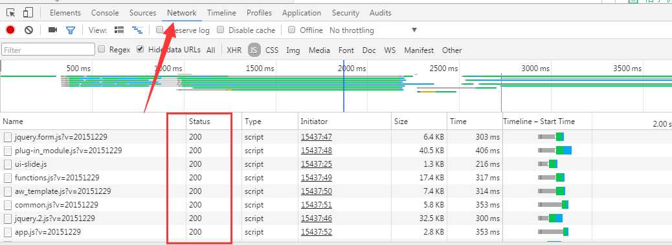Screen dimensions: 672x245
Task: Sort by the Status column header
Action: (x=214, y=122)
